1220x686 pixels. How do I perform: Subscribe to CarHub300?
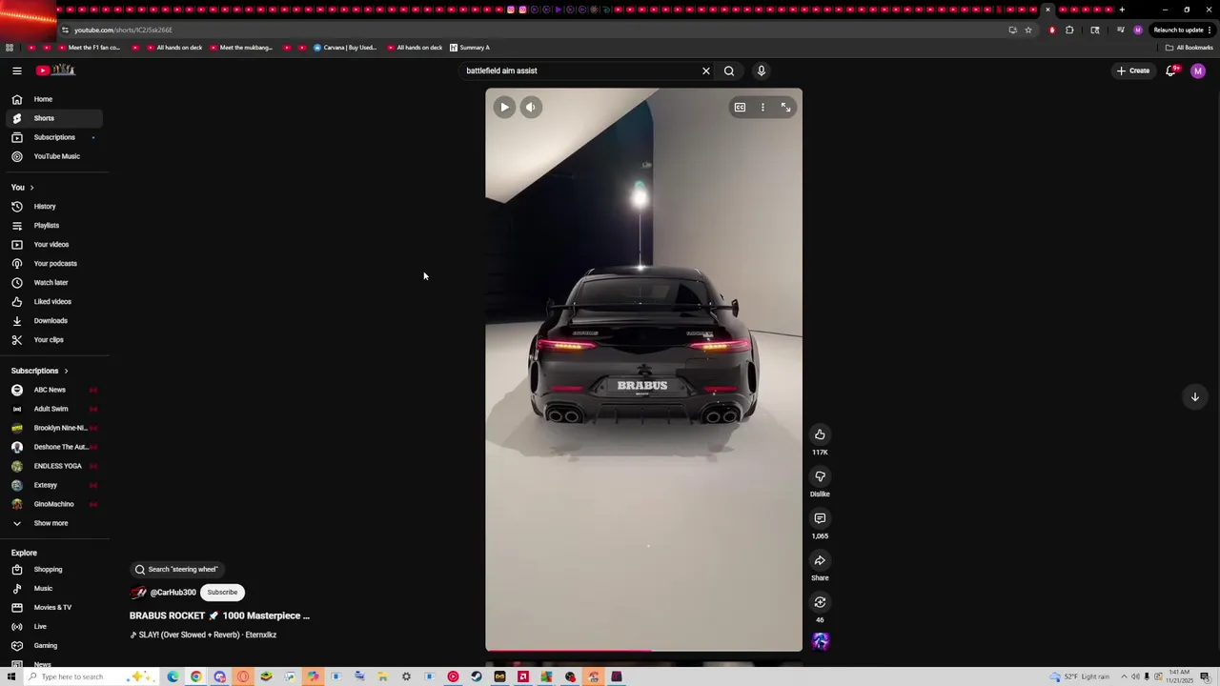point(222,593)
